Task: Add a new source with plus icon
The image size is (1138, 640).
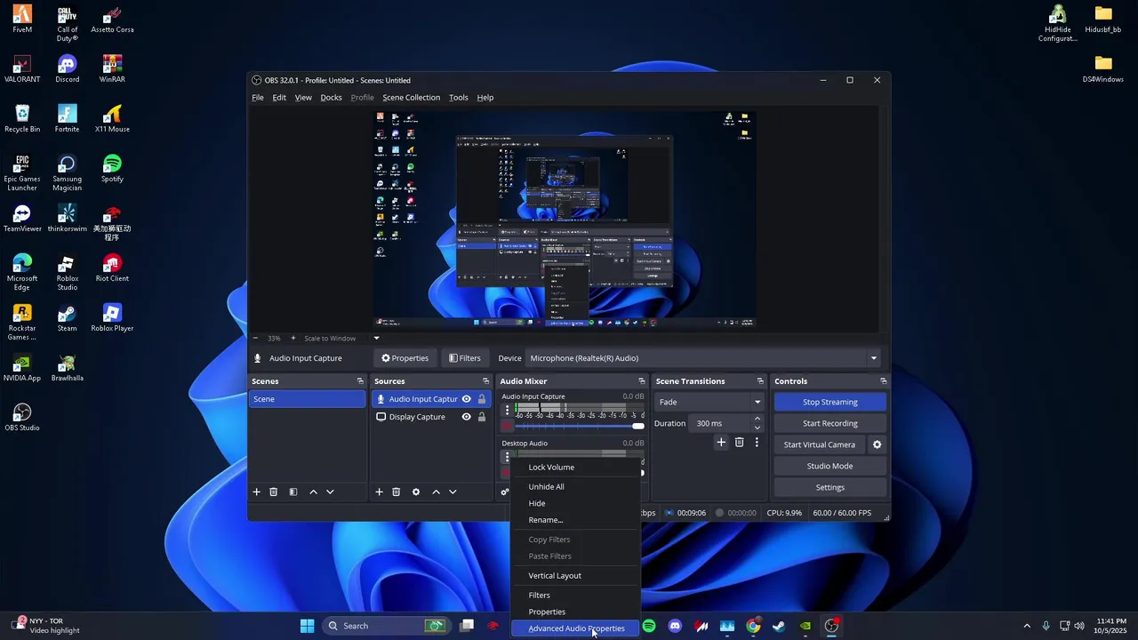Action: coord(379,492)
